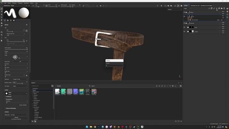229x129 pixels.
Task: Open the Window menu
Action: [14, 3]
